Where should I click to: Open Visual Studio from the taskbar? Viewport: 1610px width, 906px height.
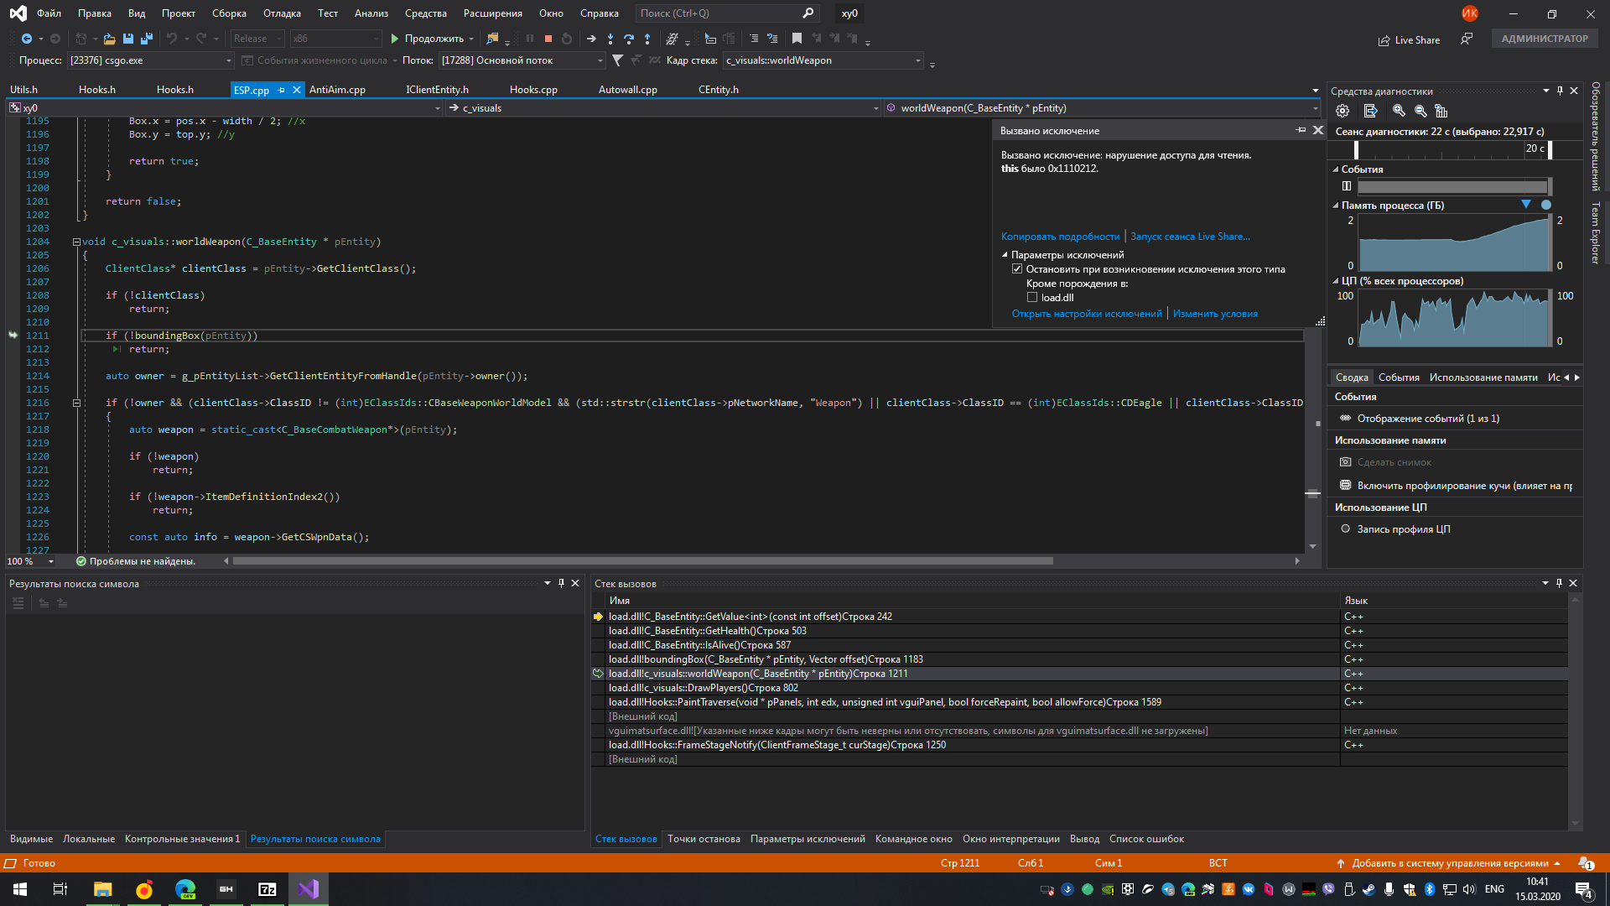tap(308, 889)
